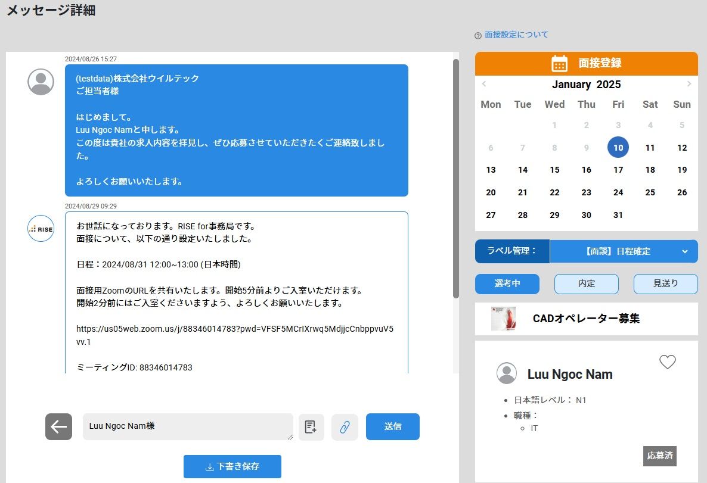This screenshot has width=707, height=483.
Task: Click the January 2025 month heading
Action: (x=586, y=85)
